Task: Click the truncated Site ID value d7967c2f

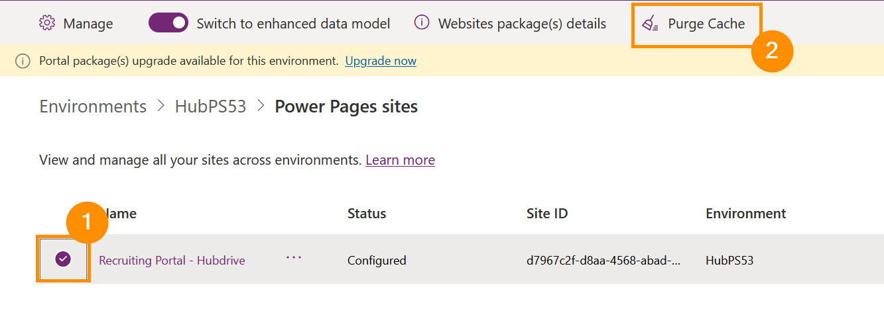Action: [603, 261]
